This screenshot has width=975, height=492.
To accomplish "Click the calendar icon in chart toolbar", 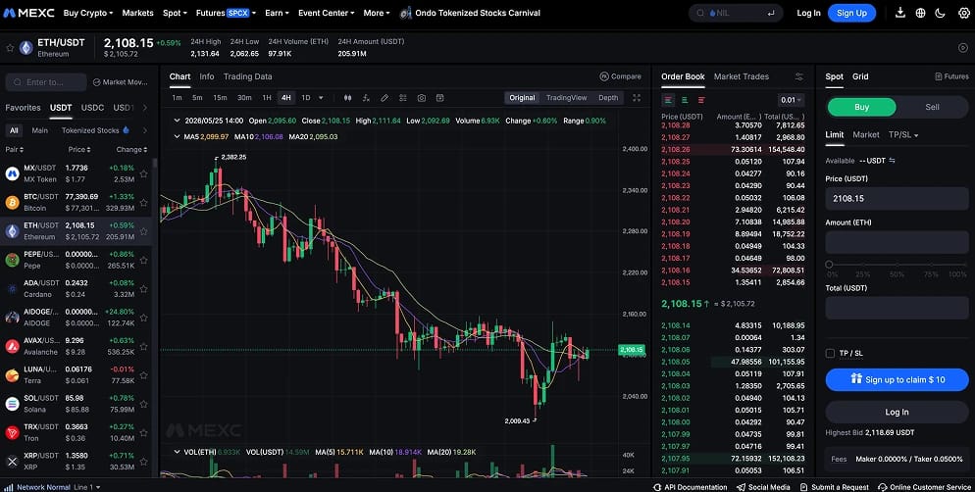I will tap(439, 98).
